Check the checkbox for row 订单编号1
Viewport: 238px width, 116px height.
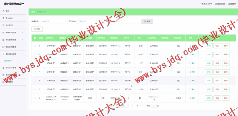pyautogui.click(x=34, y=46)
